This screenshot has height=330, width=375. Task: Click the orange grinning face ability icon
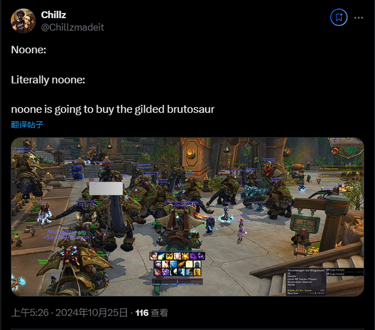pyautogui.click(x=169, y=256)
